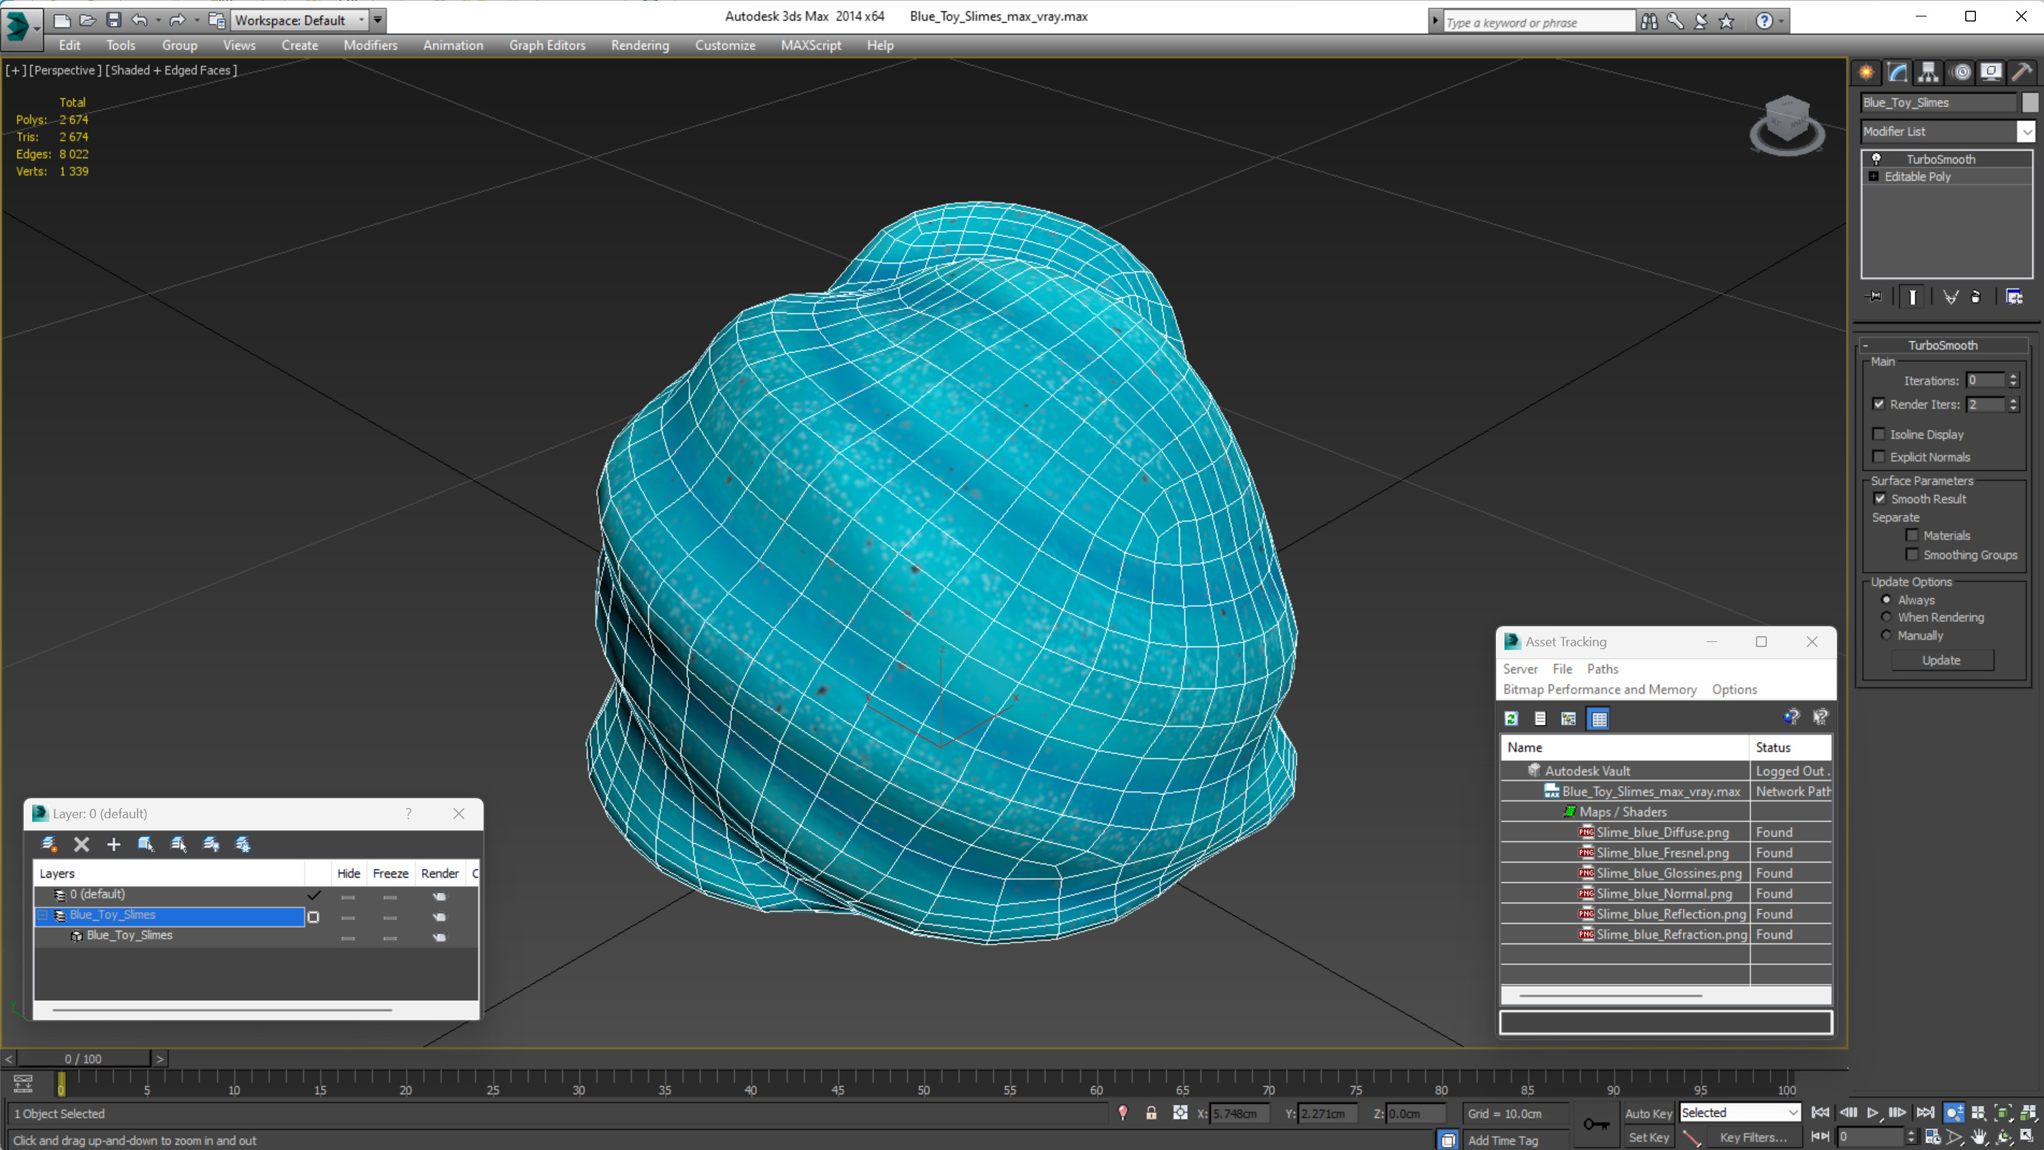
Task: Click the X coordinate field
Action: (1239, 1113)
